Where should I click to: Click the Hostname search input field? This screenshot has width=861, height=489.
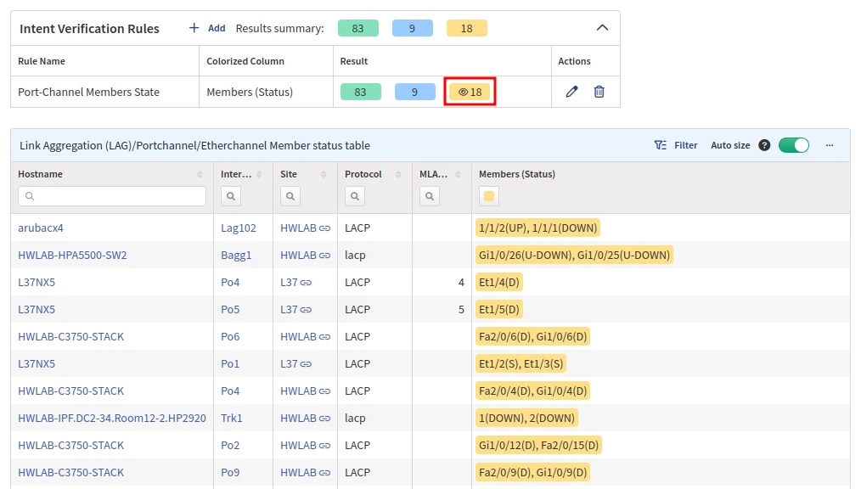coord(112,196)
